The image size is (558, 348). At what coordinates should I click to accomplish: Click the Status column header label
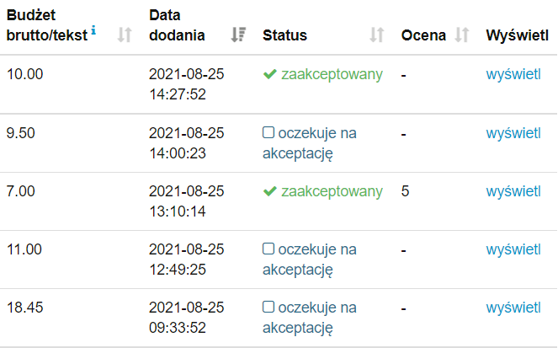point(284,35)
